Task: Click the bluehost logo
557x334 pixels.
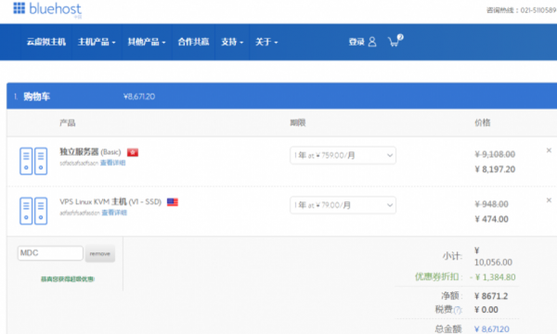Action: [47, 9]
